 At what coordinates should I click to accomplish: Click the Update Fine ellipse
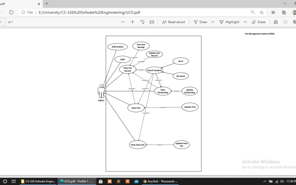coord(190,107)
